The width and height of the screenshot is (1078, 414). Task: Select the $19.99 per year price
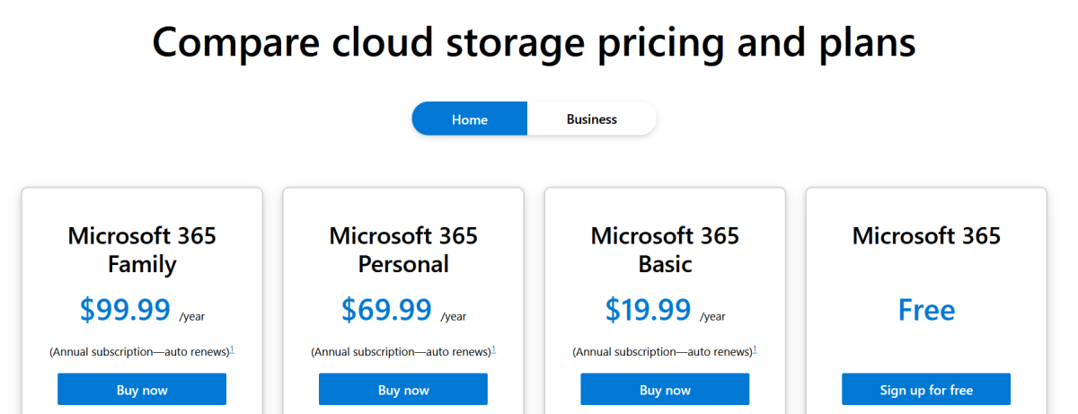[x=665, y=310]
